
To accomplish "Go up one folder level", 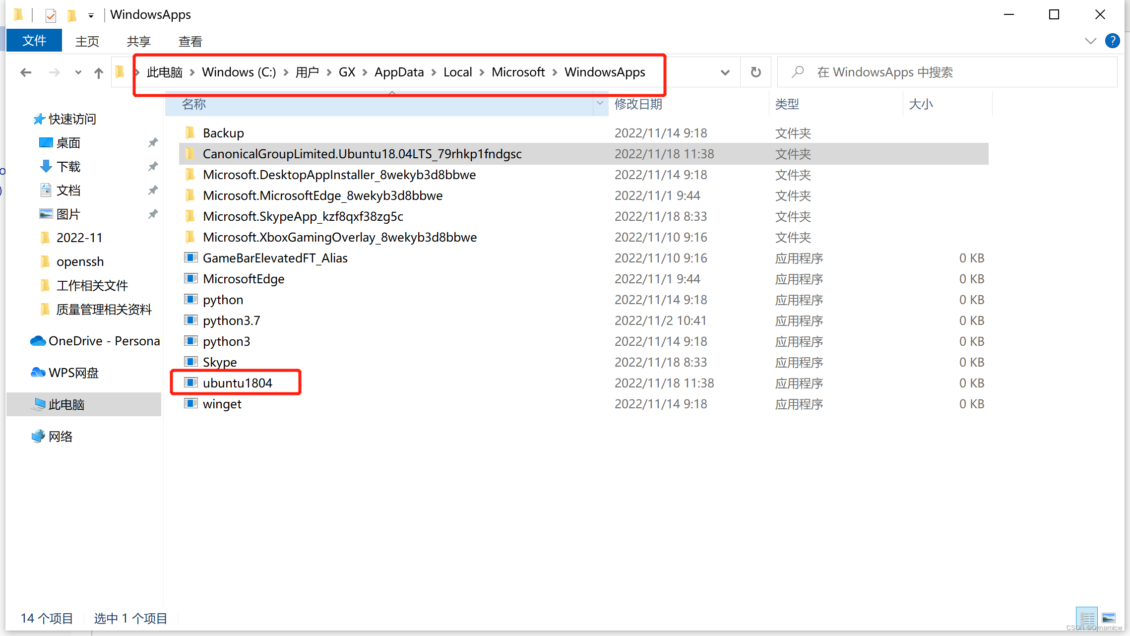I will click(99, 73).
